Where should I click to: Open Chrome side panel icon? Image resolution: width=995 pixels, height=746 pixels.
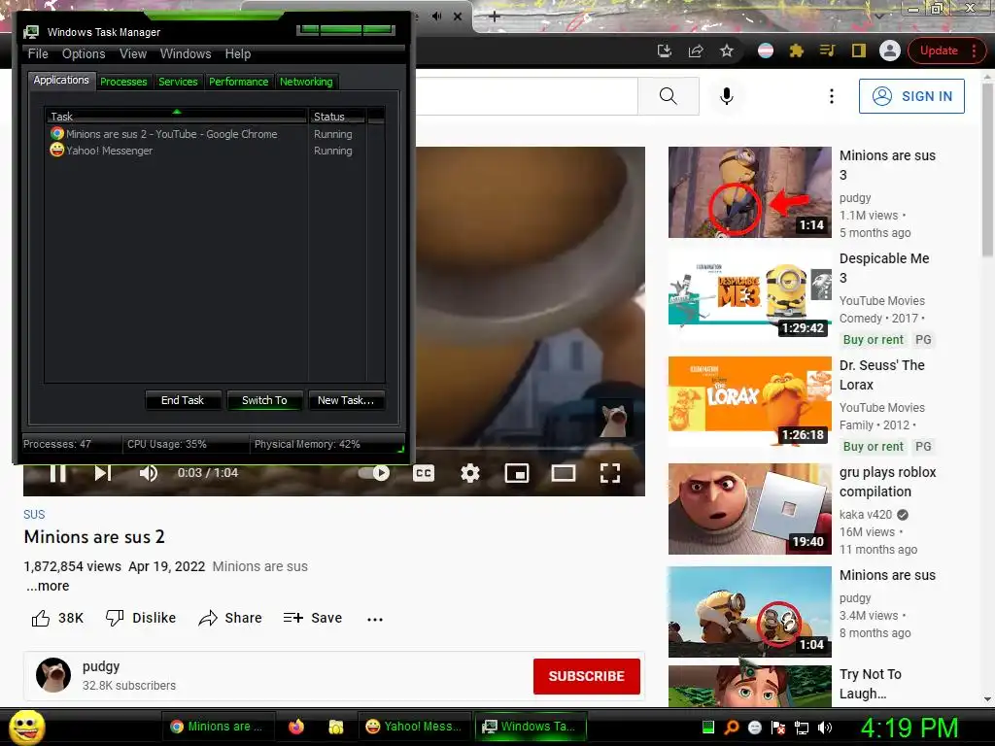pos(859,51)
